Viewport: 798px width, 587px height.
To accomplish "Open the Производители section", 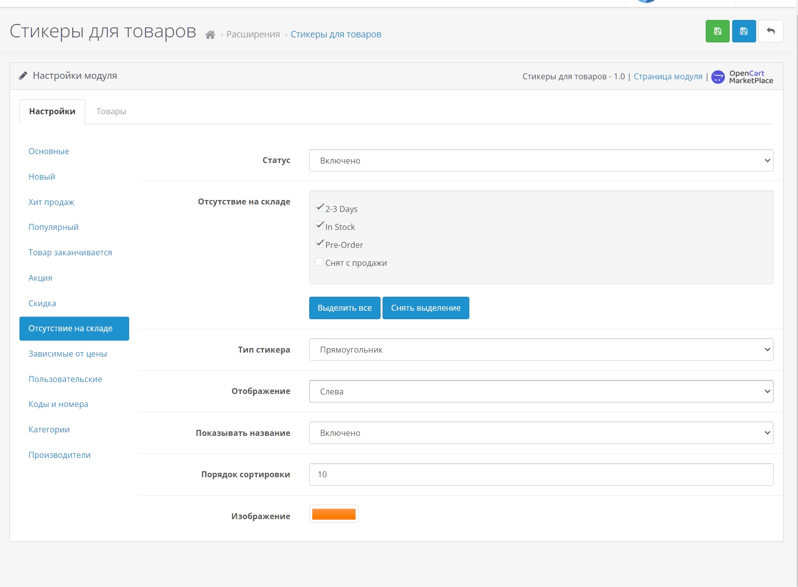I will pyautogui.click(x=60, y=455).
